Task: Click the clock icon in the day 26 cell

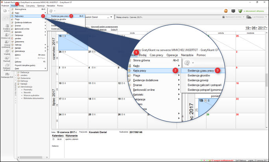Action: [x=63, y=52]
